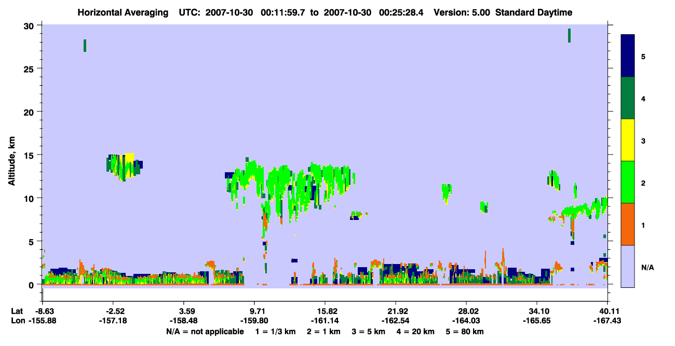Click the '1 = 1/3 km' legend text
This screenshot has height=346, width=675.
(x=276, y=331)
